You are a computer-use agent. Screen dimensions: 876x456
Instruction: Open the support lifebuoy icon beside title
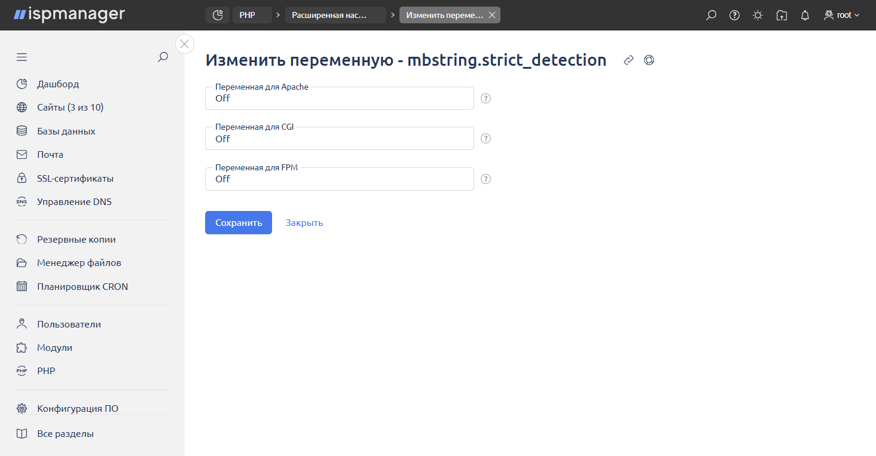649,60
